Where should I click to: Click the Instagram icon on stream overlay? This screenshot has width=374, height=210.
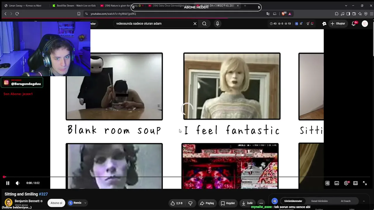pyautogui.click(x=6, y=83)
